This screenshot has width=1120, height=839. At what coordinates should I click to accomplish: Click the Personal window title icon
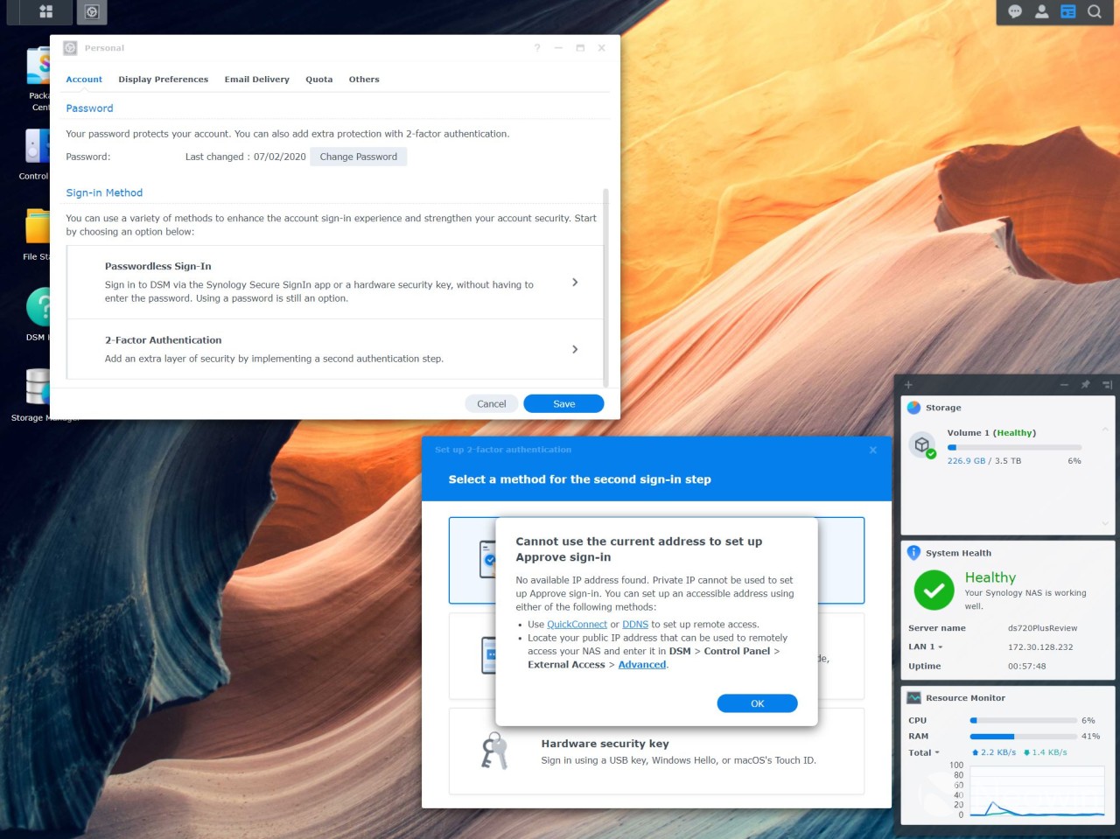point(70,48)
